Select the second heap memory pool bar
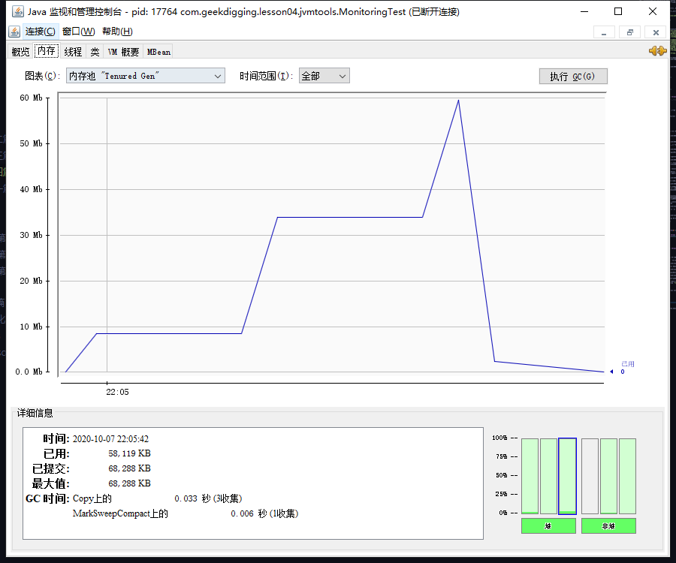The image size is (676, 563). click(x=548, y=476)
